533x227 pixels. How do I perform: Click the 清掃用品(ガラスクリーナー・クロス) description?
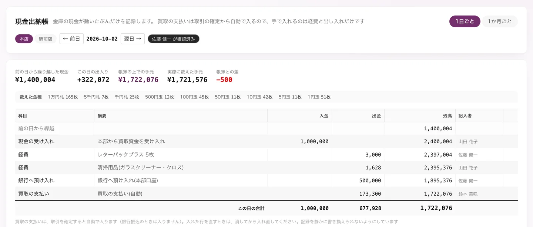point(141,168)
